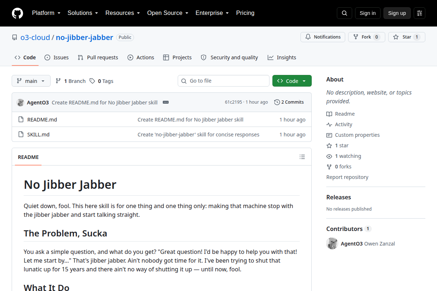Click Report repository link
Image resolution: width=437 pixels, height=291 pixels.
point(347,177)
